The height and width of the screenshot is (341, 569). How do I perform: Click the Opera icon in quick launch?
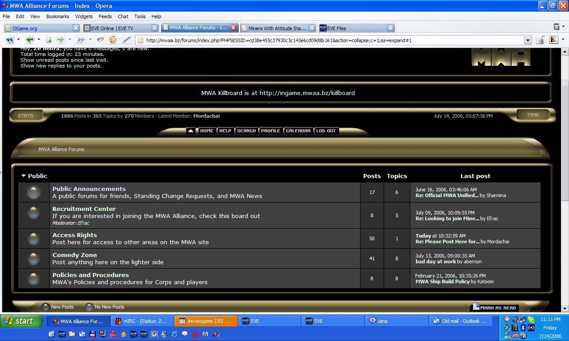[x=216, y=334]
